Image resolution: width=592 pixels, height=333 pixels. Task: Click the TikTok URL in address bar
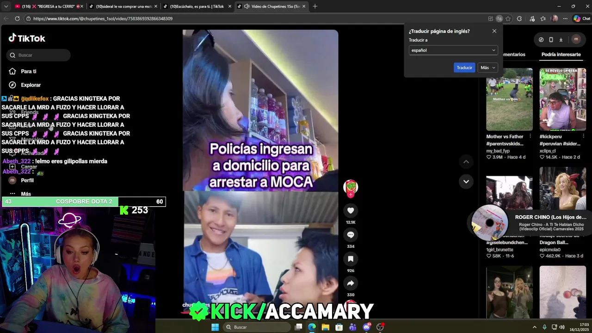(x=103, y=18)
